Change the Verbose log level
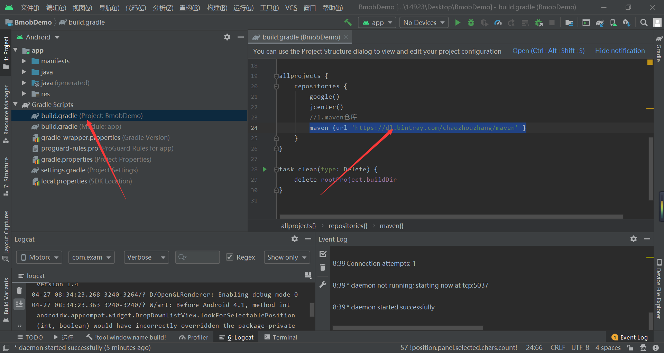The width and height of the screenshot is (664, 353). coord(146,257)
